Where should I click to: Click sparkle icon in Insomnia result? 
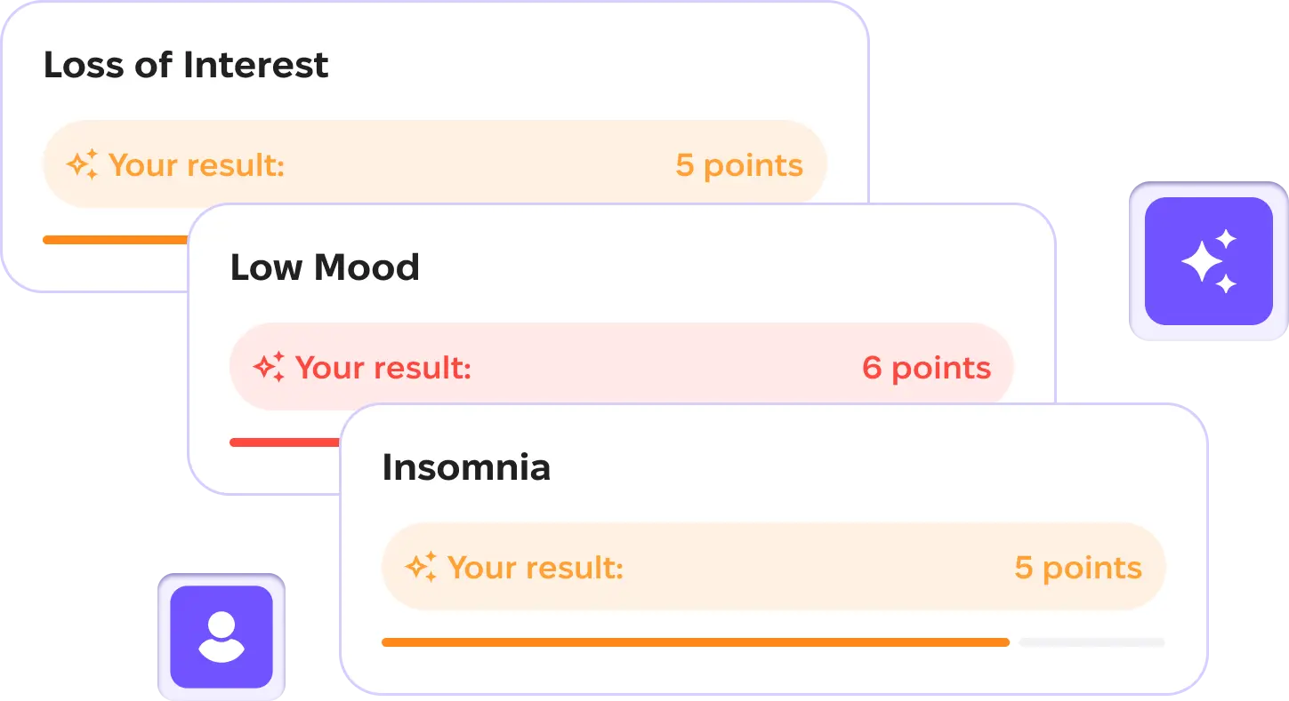click(x=421, y=567)
